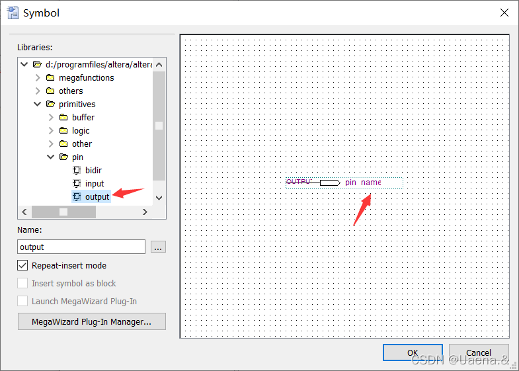Click the others folder icon
This screenshot has height=371, width=519.
click(50, 91)
